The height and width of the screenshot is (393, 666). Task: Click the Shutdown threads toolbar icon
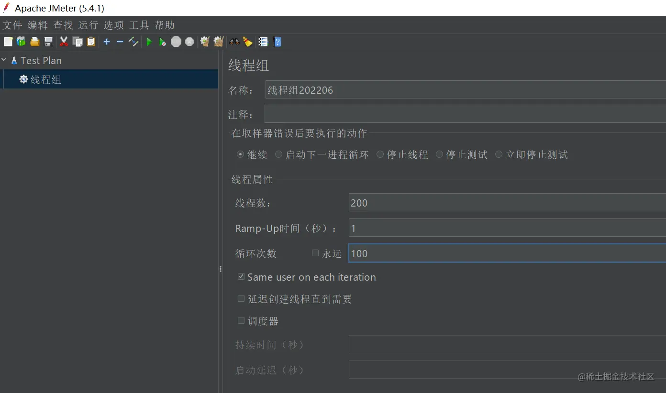coord(189,42)
